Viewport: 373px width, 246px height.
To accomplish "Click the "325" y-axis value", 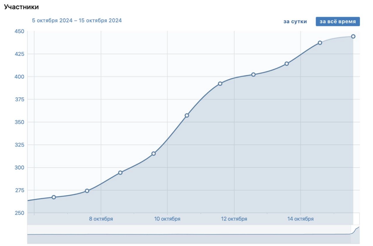I will pyautogui.click(x=19, y=145).
